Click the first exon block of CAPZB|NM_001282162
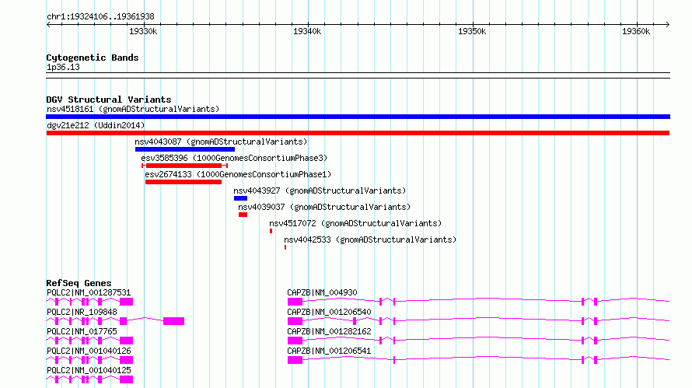The width and height of the screenshot is (692, 388). click(295, 341)
